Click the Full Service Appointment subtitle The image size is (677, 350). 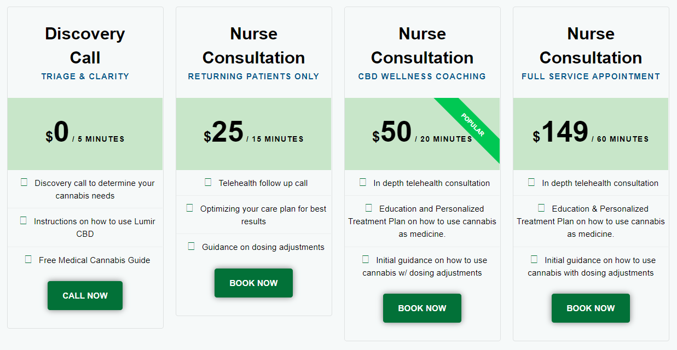[x=591, y=77]
